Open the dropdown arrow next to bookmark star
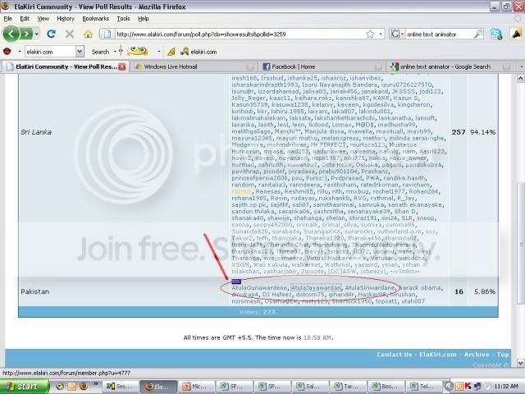This screenshot has height=394, width=525. (x=381, y=34)
